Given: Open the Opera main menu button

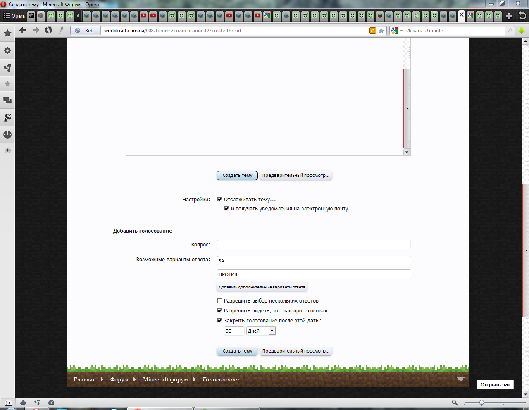Looking at the screenshot, I should pos(14,16).
